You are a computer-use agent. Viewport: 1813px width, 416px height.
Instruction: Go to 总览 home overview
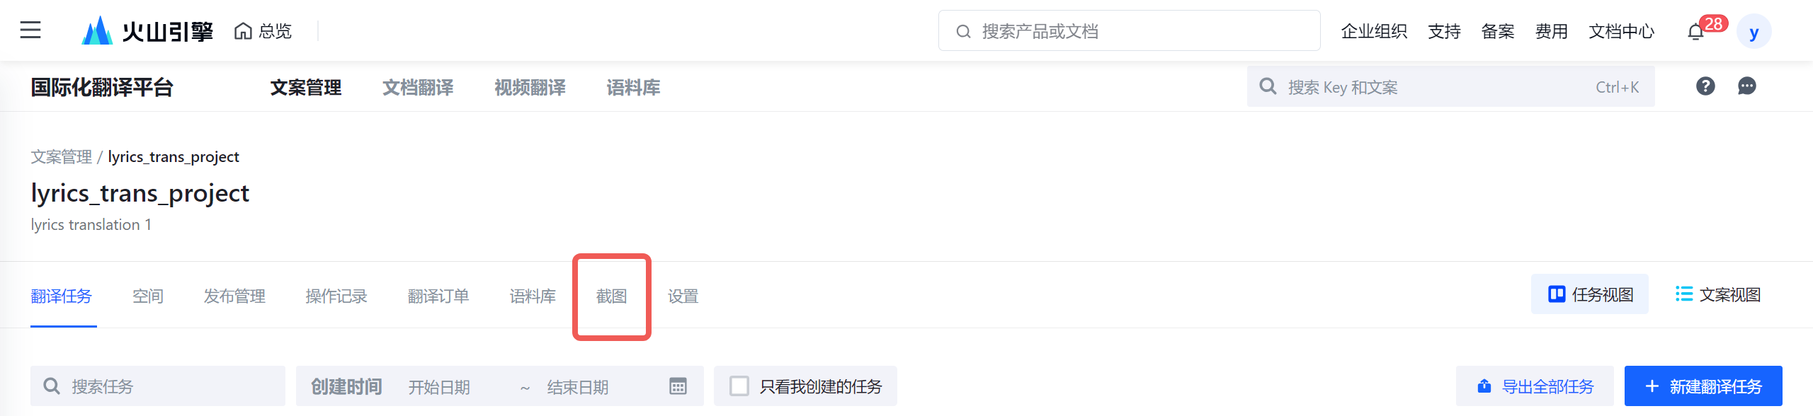[263, 31]
